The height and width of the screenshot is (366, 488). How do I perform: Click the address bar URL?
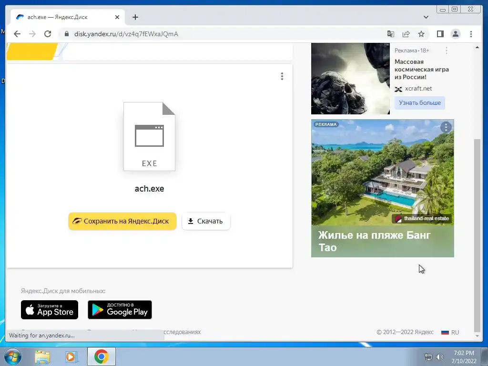(x=126, y=34)
